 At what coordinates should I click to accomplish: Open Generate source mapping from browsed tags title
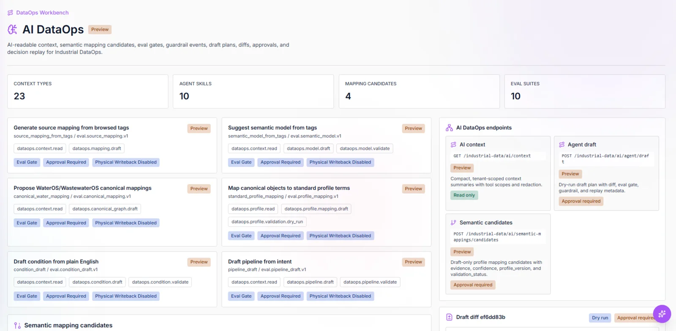pyautogui.click(x=71, y=128)
